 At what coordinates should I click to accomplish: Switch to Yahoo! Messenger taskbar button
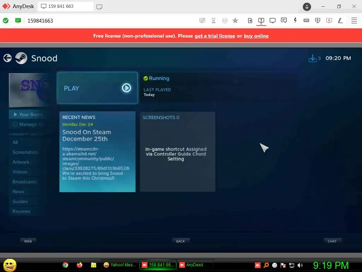tap(120, 265)
